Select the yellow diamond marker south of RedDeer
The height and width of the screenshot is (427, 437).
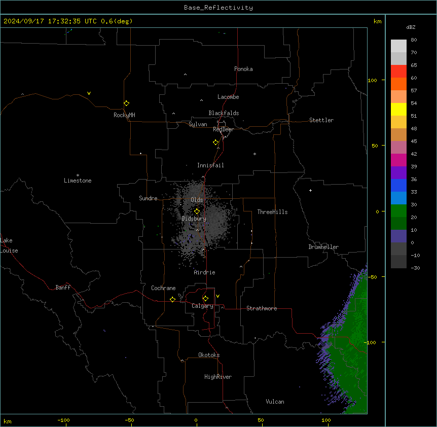(216, 143)
